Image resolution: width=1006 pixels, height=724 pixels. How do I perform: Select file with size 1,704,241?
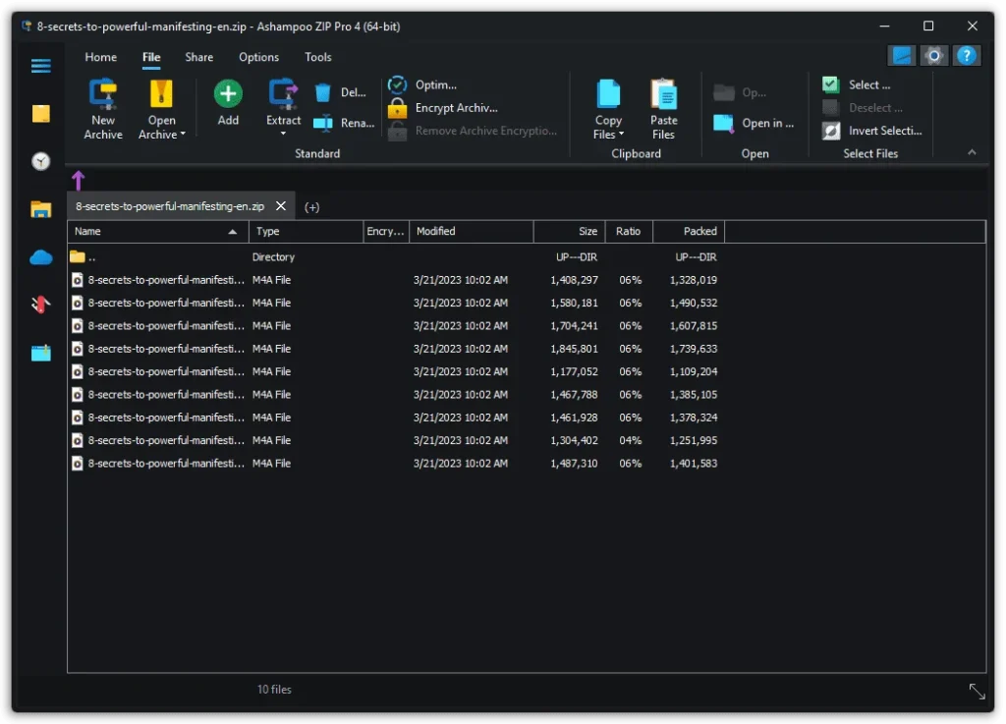coord(396,326)
